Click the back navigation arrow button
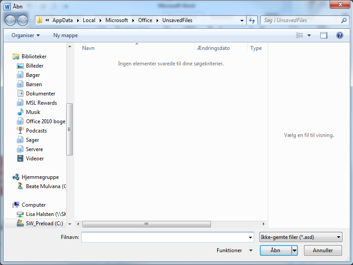This screenshot has height=265, width=353. pyautogui.click(x=10, y=20)
